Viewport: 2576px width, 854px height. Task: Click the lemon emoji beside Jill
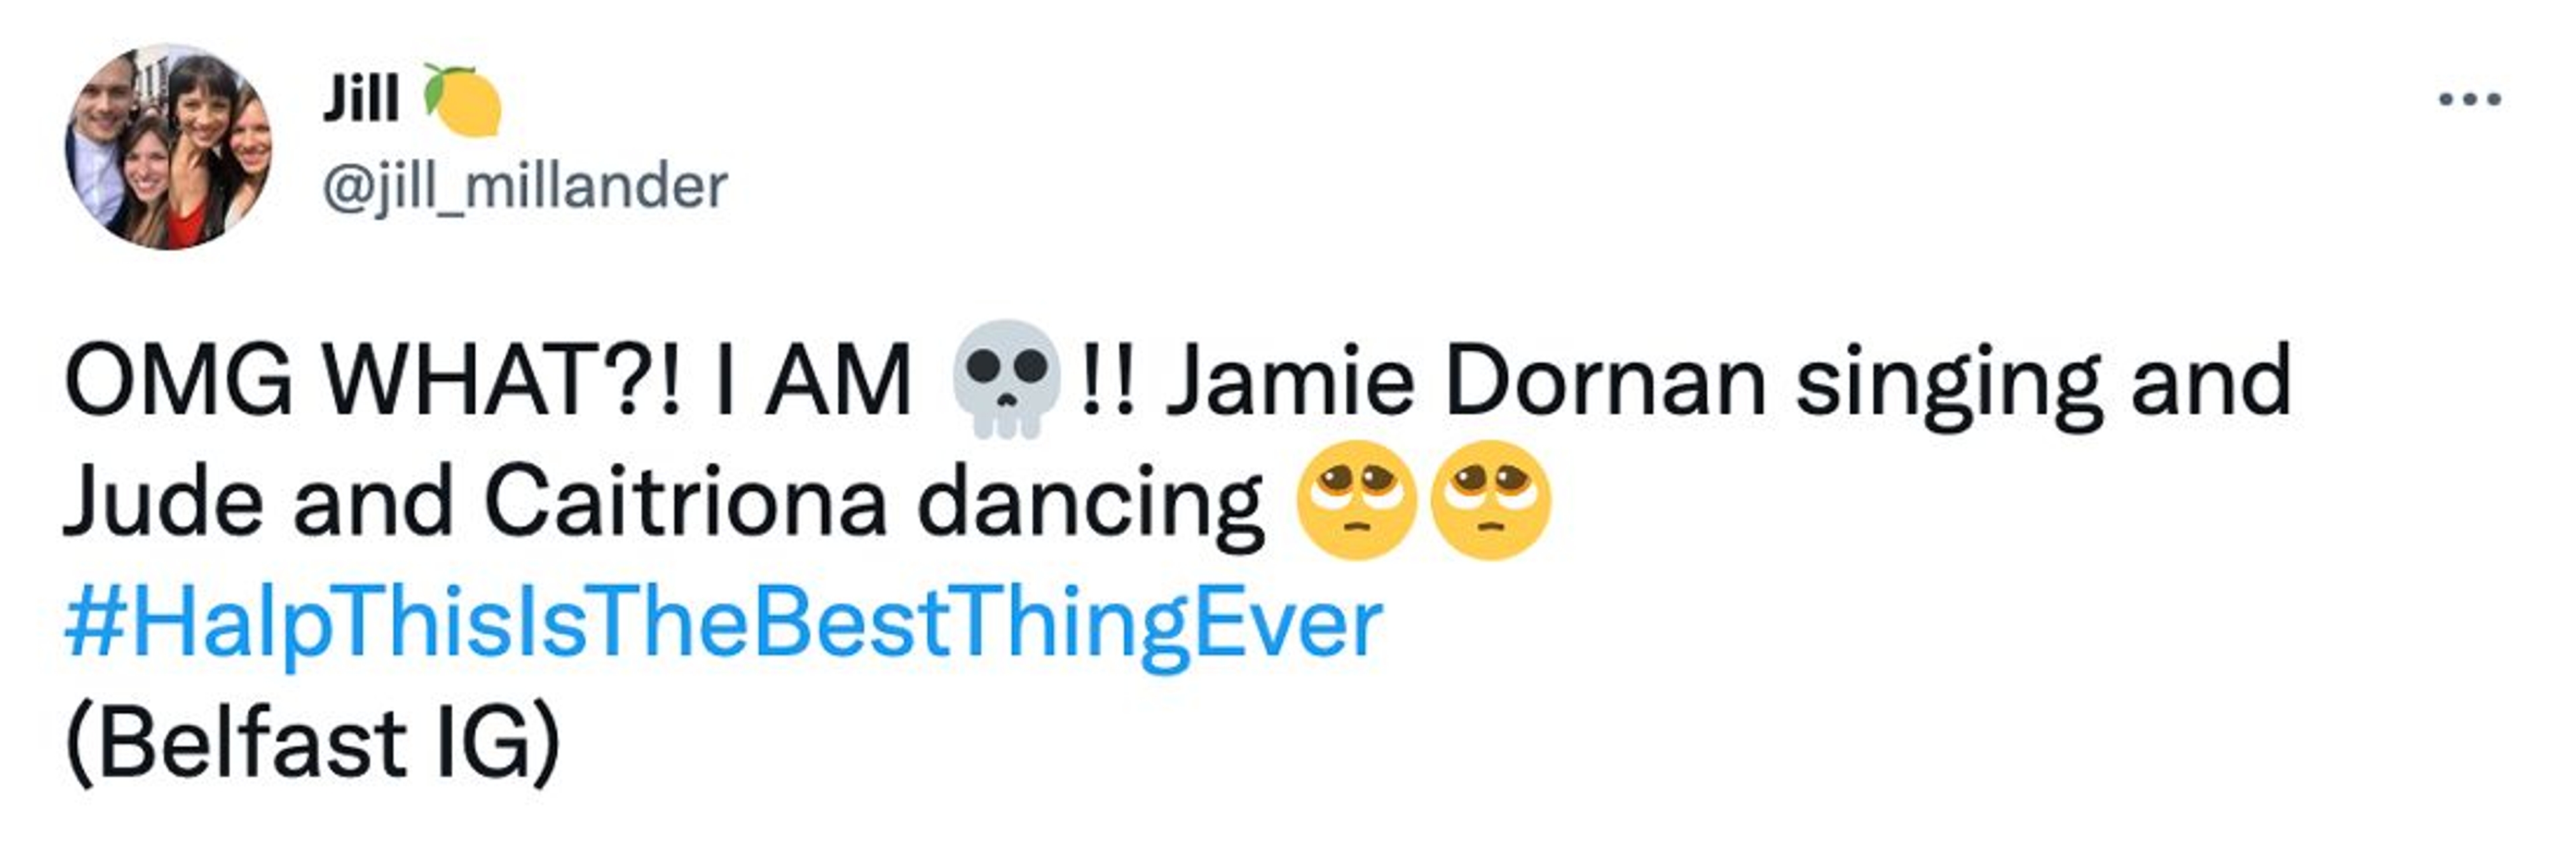[462, 99]
